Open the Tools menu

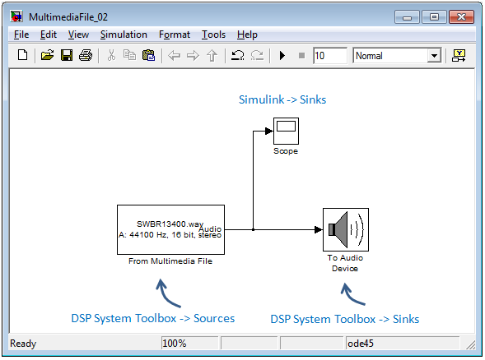pyautogui.click(x=213, y=35)
